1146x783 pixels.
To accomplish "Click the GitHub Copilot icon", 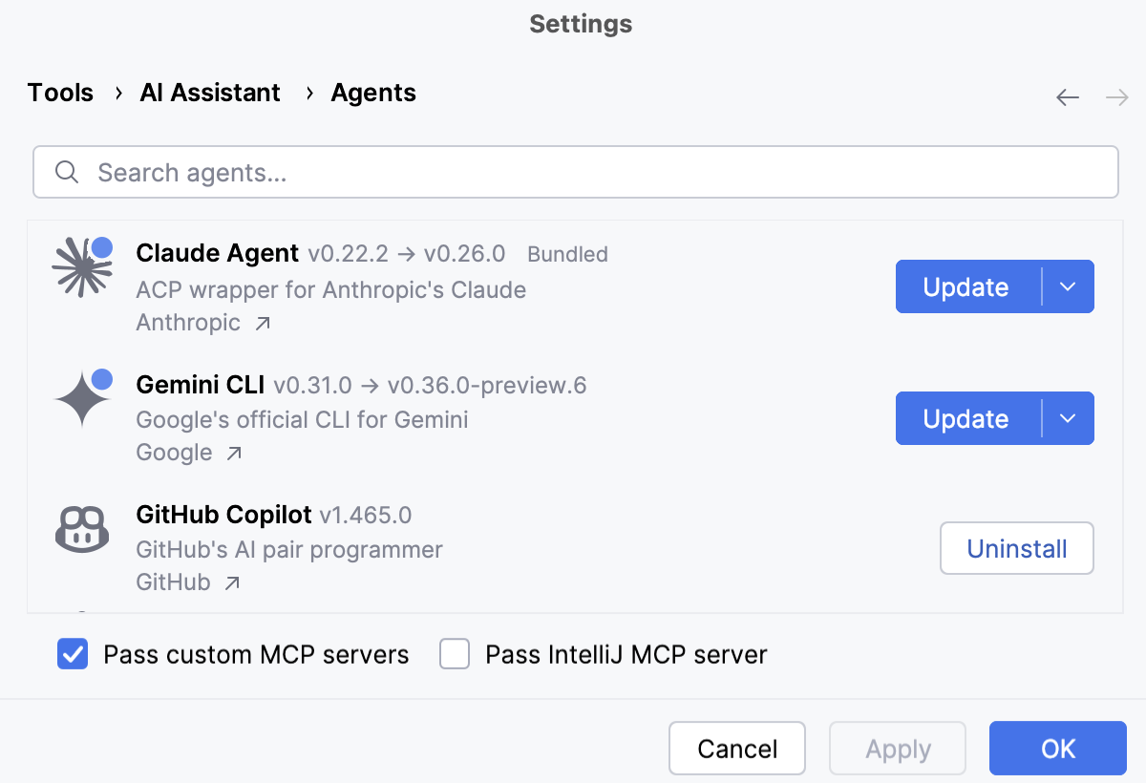I will 82,529.
